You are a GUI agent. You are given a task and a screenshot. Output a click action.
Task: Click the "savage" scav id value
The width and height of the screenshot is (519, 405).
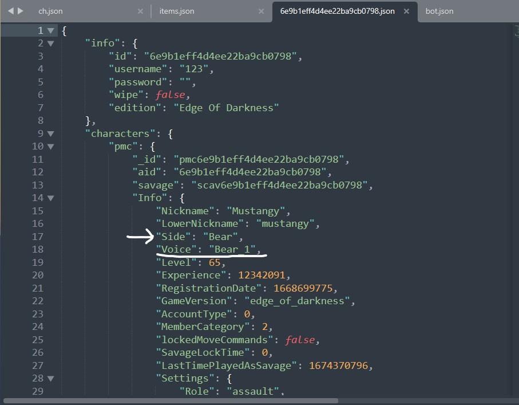tap(280, 185)
